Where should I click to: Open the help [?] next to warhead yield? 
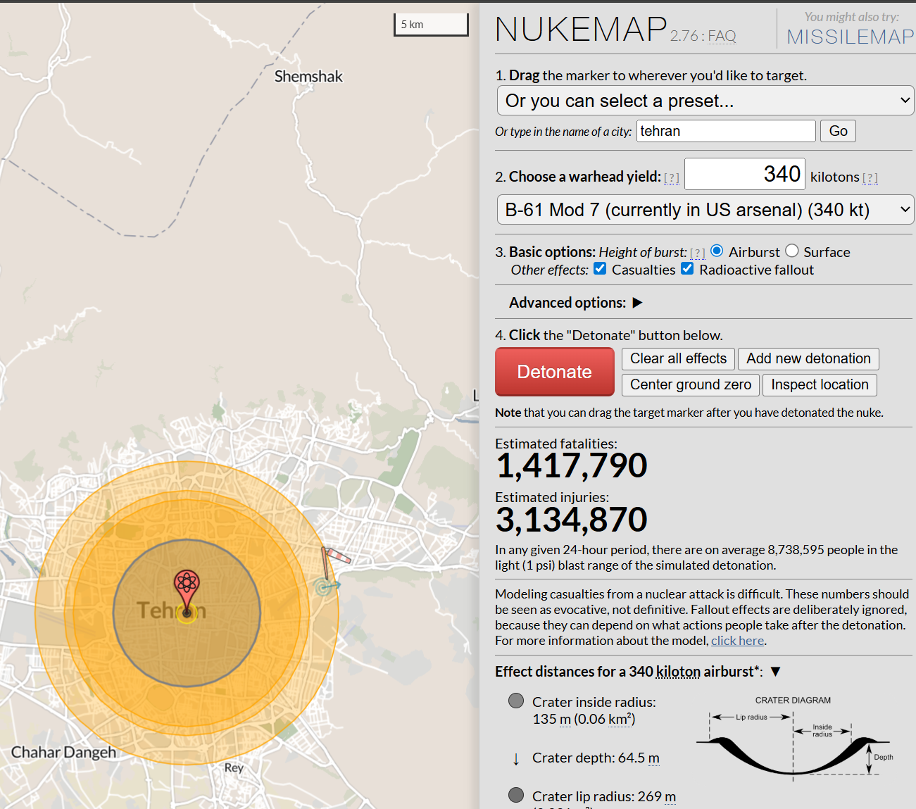[x=672, y=177]
